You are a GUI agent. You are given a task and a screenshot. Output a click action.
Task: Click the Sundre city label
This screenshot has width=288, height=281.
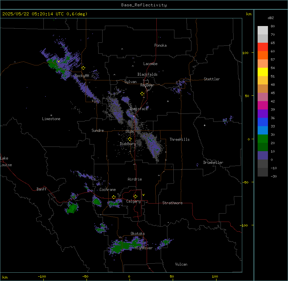[x=98, y=130]
